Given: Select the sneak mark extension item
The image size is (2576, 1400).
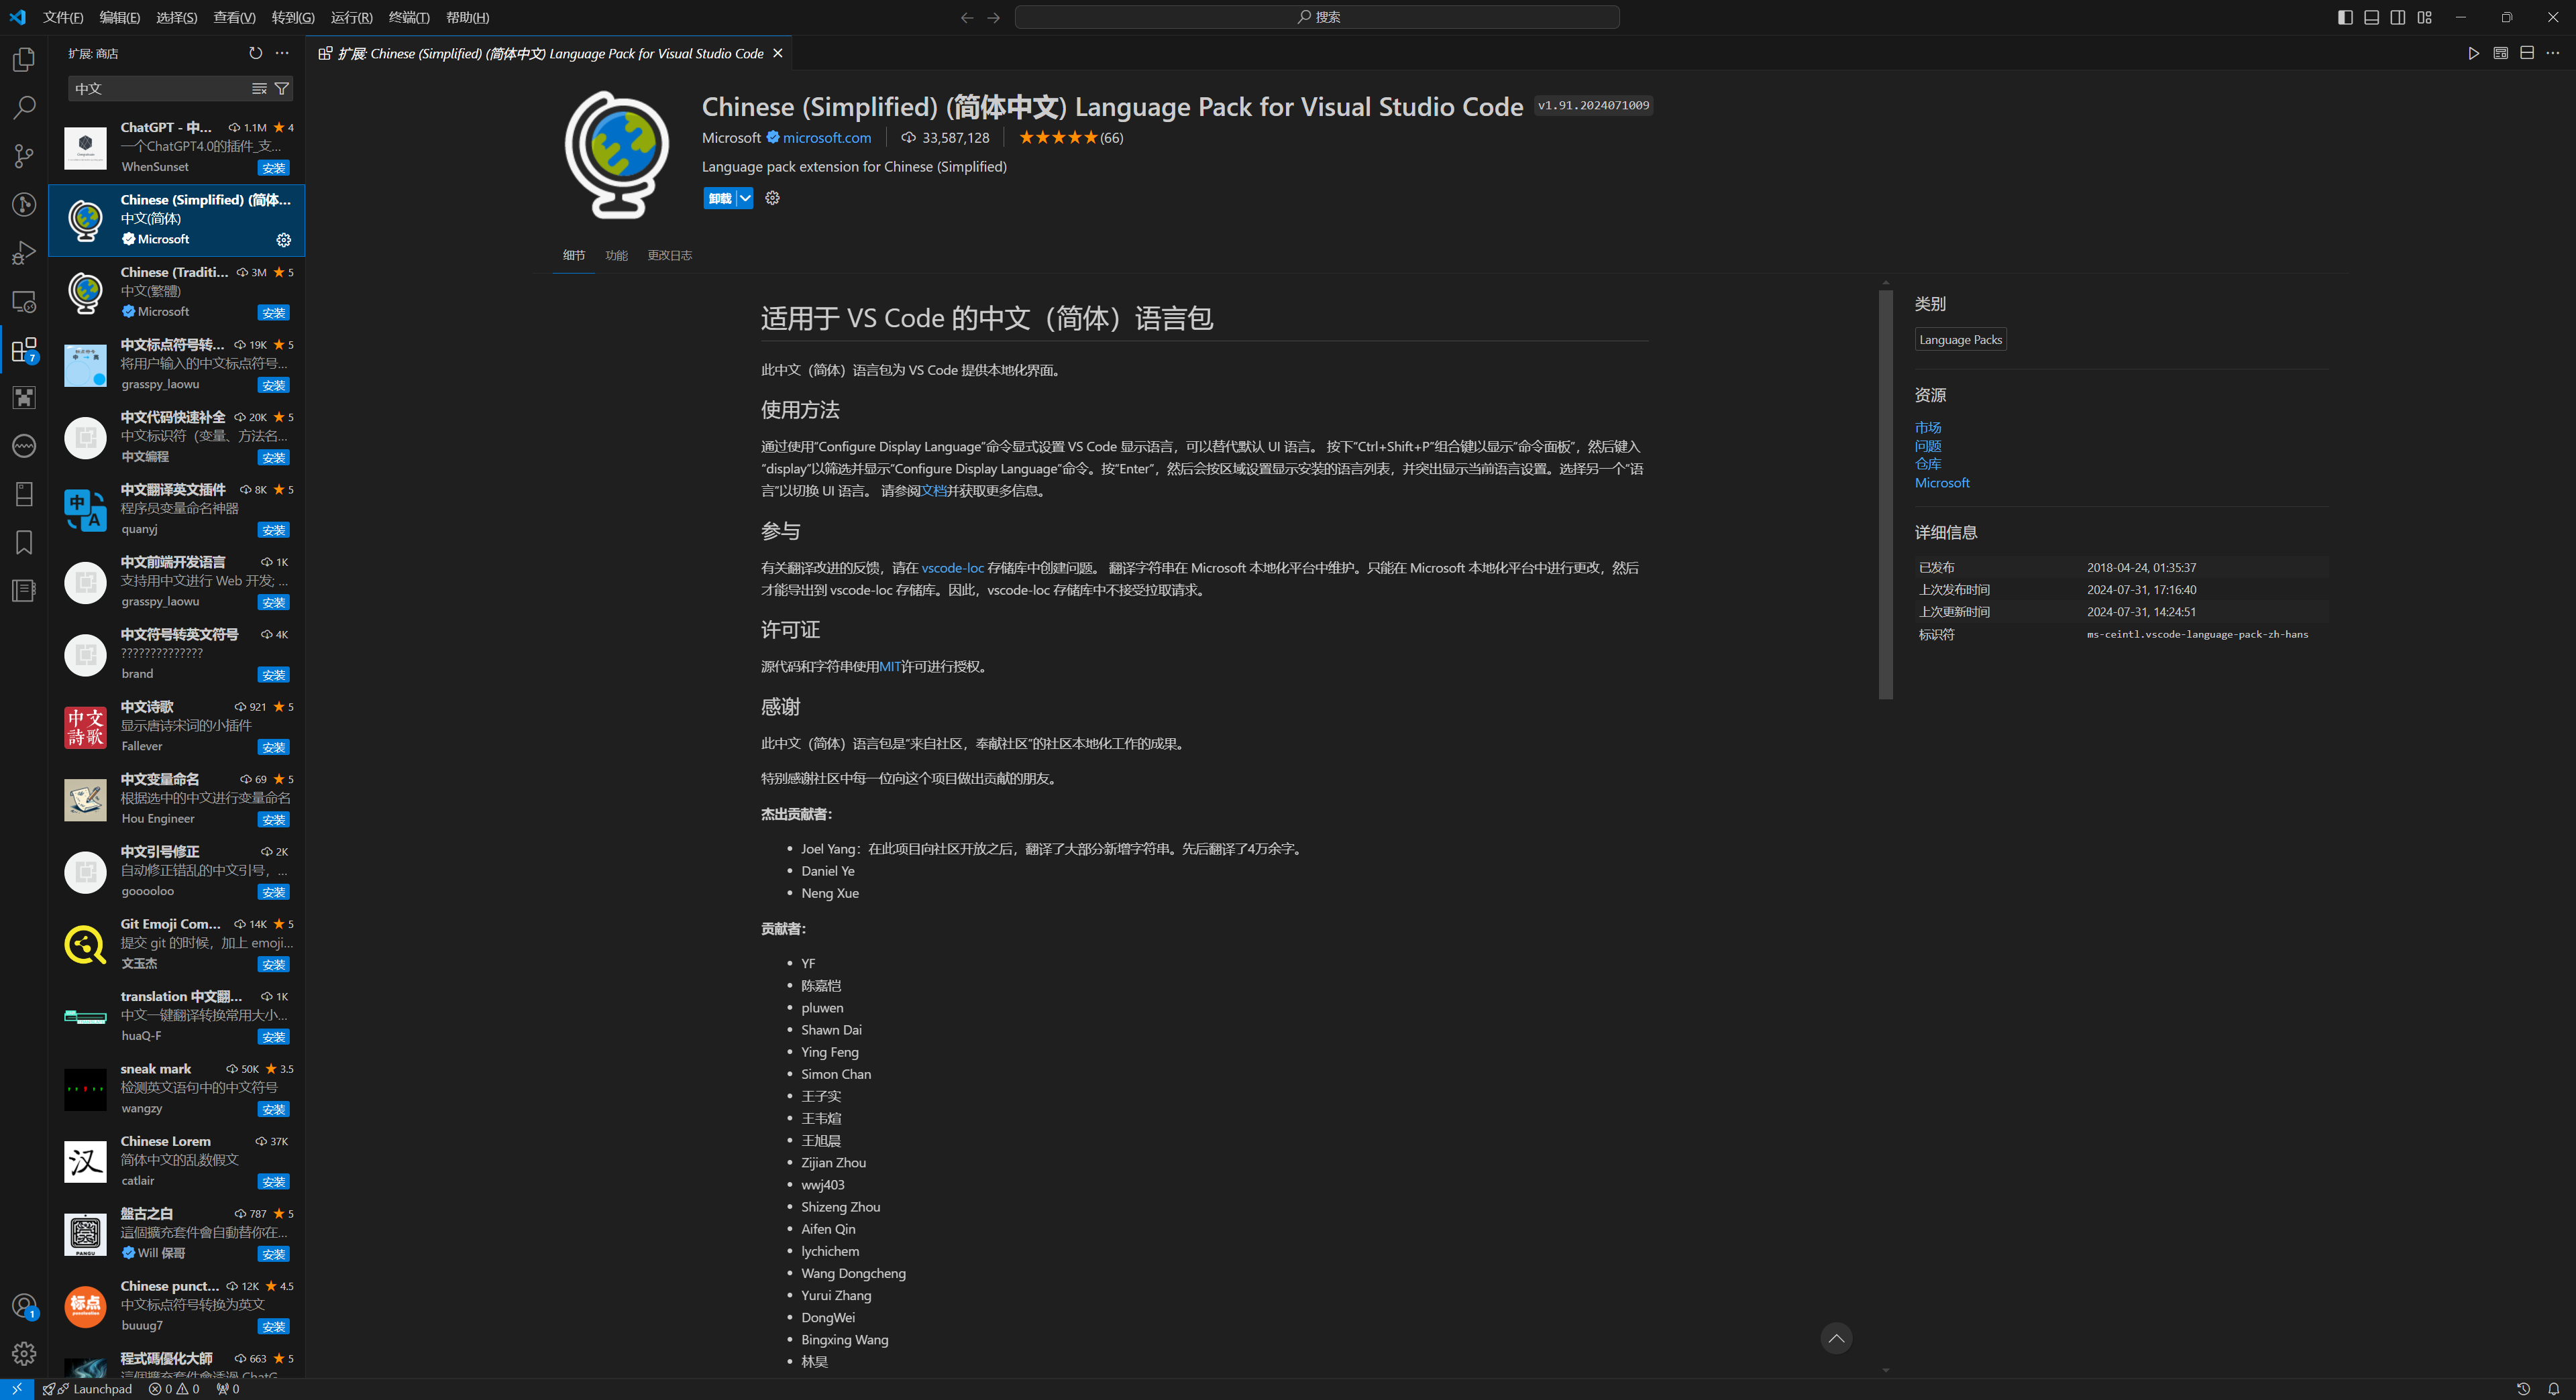Looking at the screenshot, I should 177,1088.
